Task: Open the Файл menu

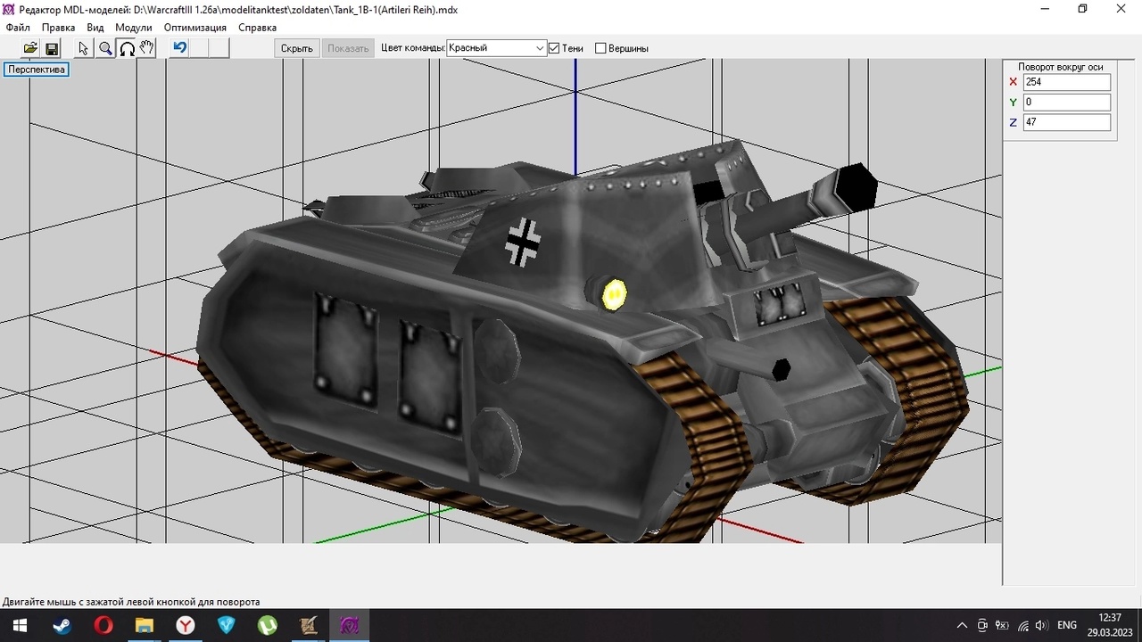Action: click(x=18, y=28)
